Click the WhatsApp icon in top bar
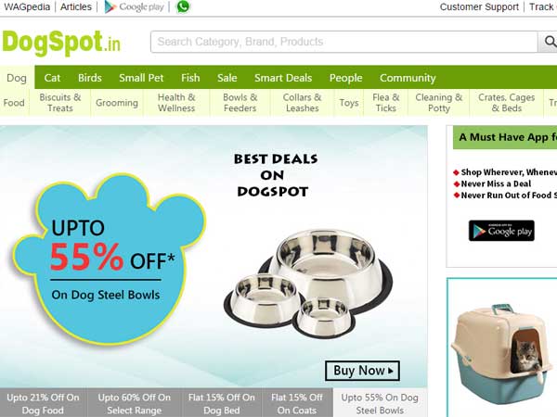Screen dimensions: 557x417 [183, 6]
